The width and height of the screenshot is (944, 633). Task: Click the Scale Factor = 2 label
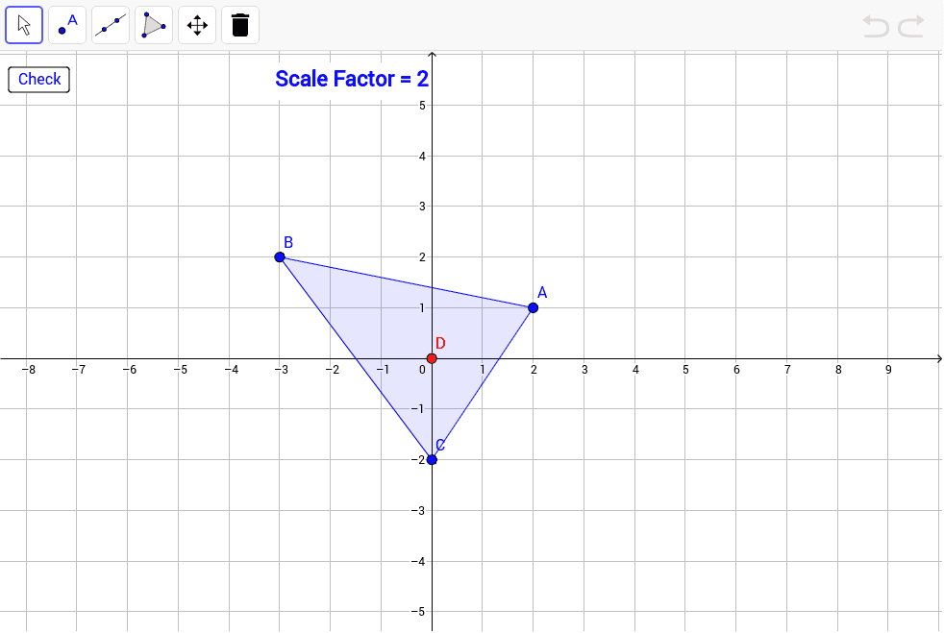pos(351,79)
